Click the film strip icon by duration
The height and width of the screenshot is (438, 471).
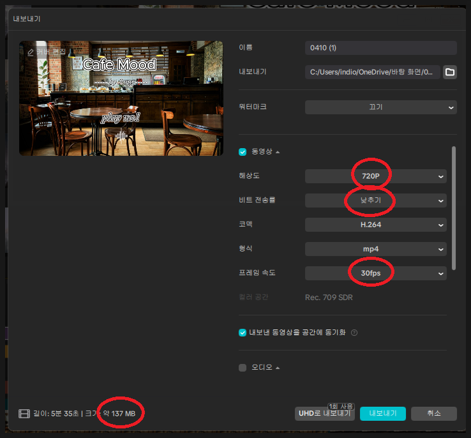click(24, 414)
